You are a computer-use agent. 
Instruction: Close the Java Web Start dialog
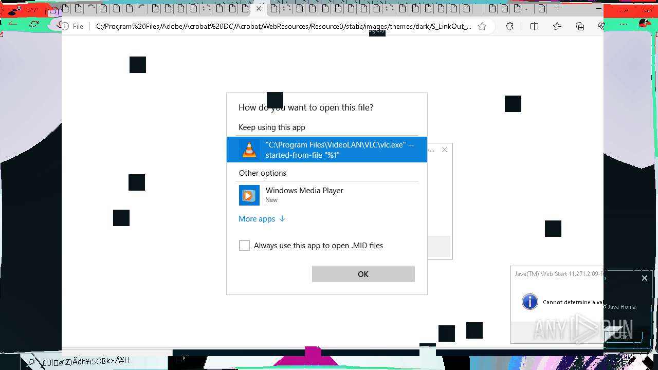[x=645, y=278]
